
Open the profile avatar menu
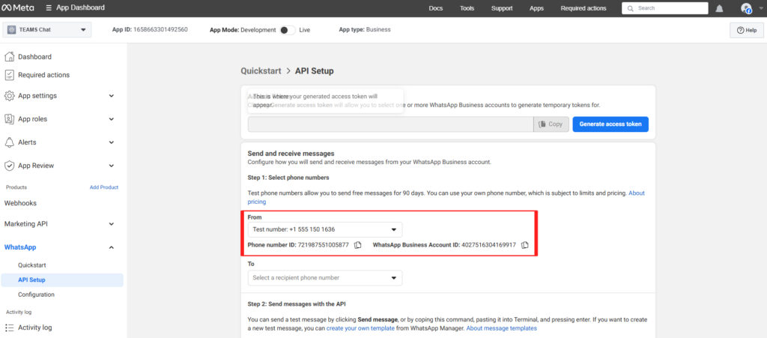[746, 8]
